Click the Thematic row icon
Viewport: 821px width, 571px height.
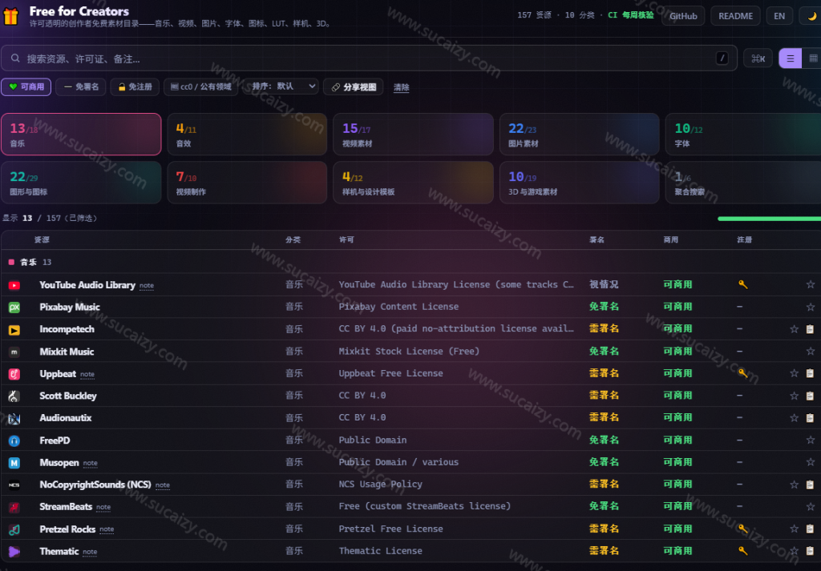tap(14, 552)
